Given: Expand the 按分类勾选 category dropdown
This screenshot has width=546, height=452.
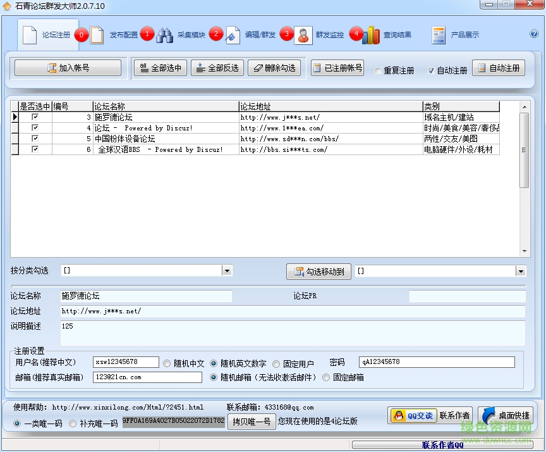Looking at the screenshot, I should (226, 271).
